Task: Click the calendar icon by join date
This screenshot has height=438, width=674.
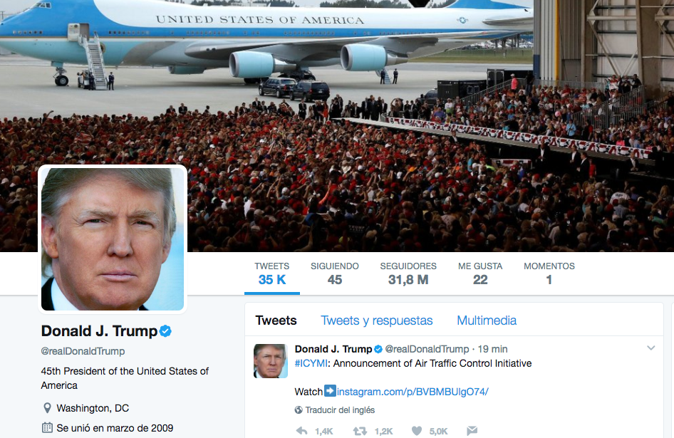Action: pos(47,428)
